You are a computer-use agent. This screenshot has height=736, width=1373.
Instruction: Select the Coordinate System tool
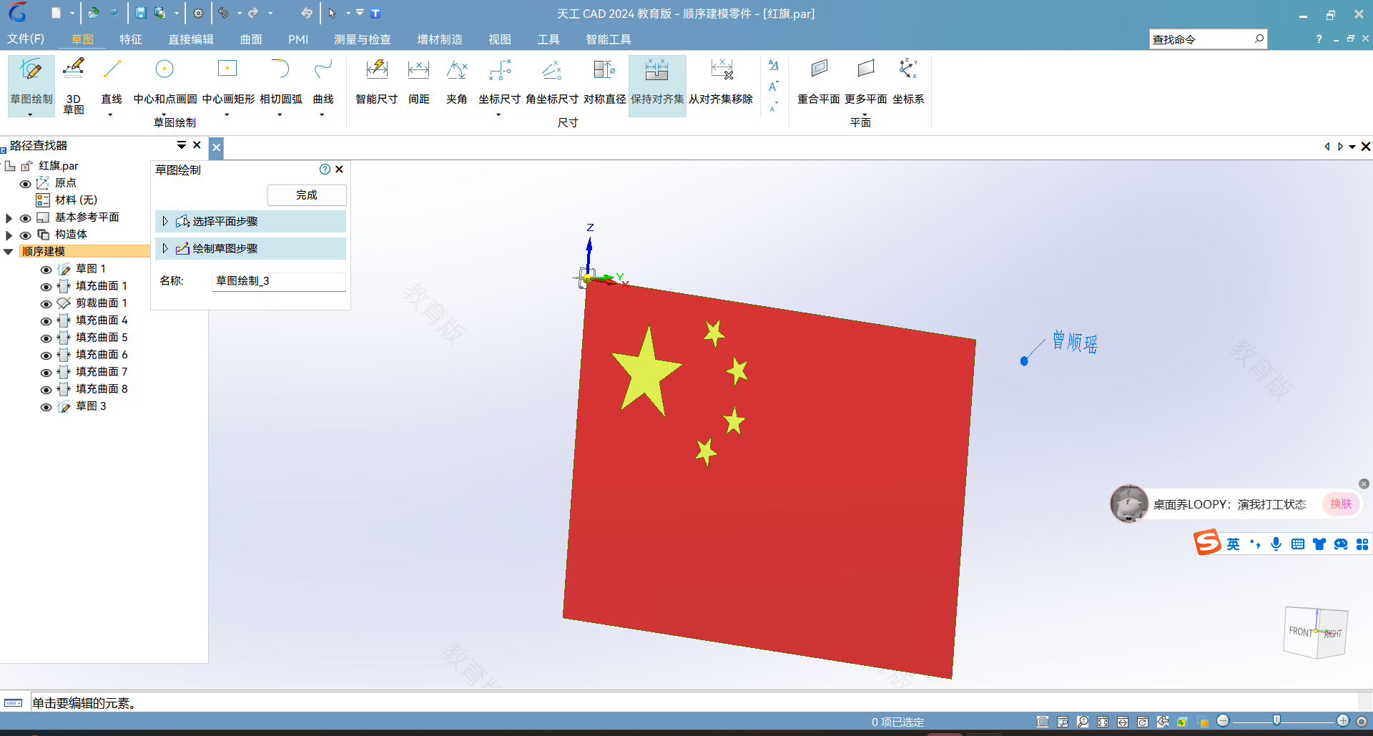pyautogui.click(x=908, y=81)
